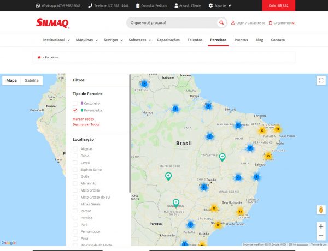Click the Marcar Todos link
This screenshot has height=251, width=328.
(83, 118)
